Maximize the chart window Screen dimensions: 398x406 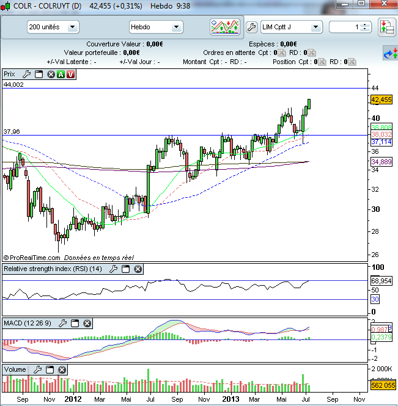point(361,4)
